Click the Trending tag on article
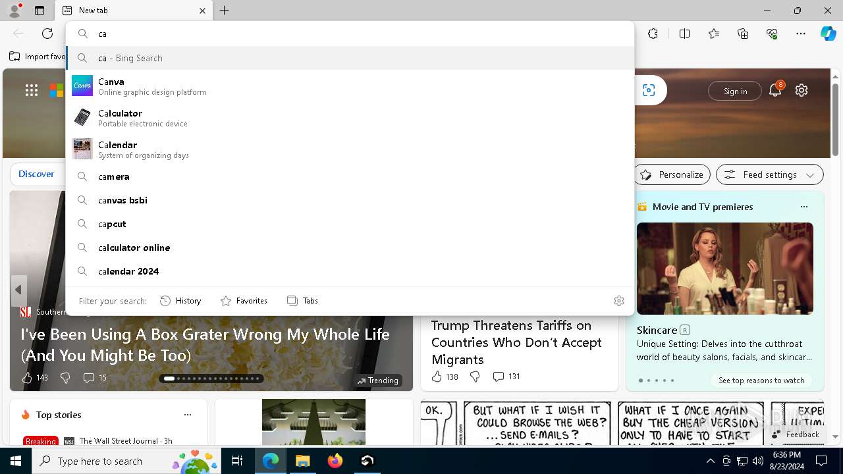Image resolution: width=843 pixels, height=474 pixels. pyautogui.click(x=377, y=381)
